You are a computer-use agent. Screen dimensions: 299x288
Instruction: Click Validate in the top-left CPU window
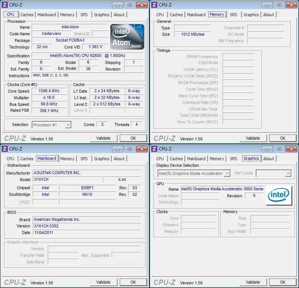pos(103,138)
